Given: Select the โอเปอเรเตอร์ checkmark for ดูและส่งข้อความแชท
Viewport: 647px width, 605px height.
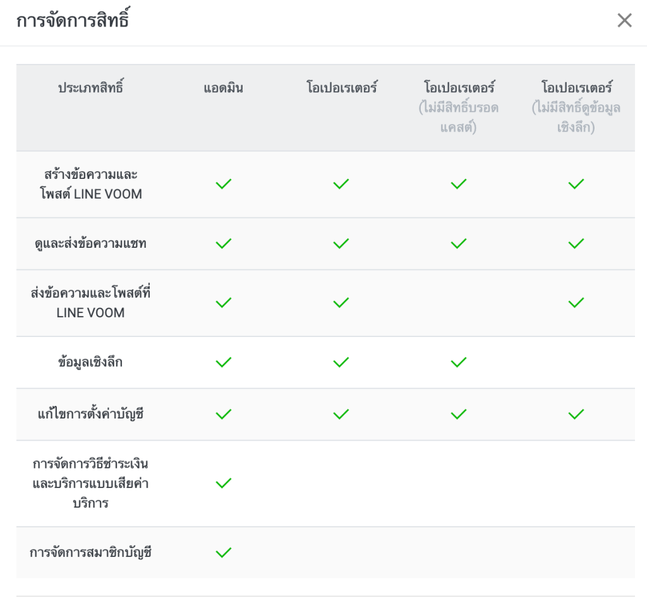Looking at the screenshot, I should [341, 243].
